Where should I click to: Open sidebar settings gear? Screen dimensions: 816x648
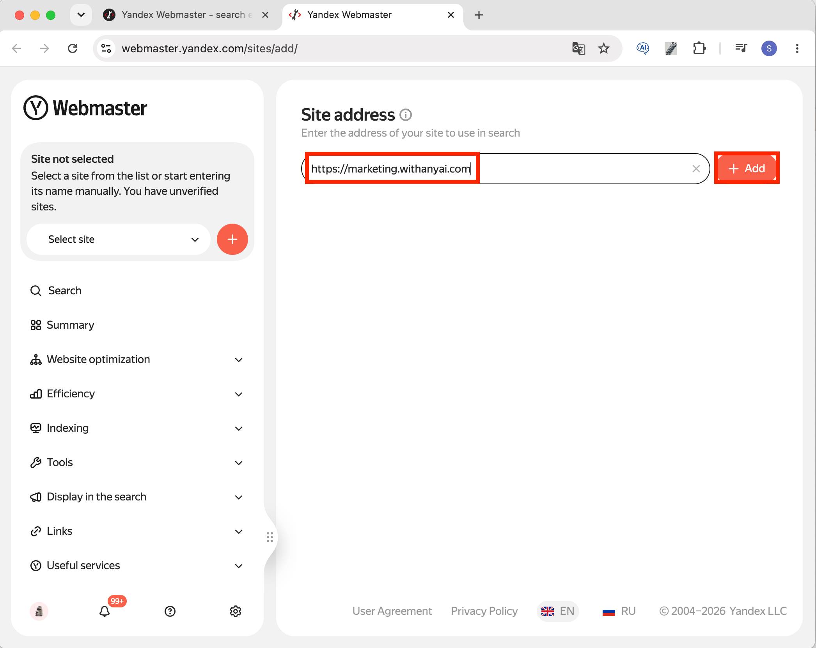tap(236, 611)
